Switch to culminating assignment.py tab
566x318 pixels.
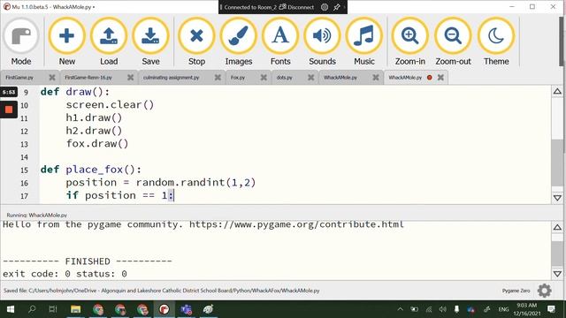point(171,78)
